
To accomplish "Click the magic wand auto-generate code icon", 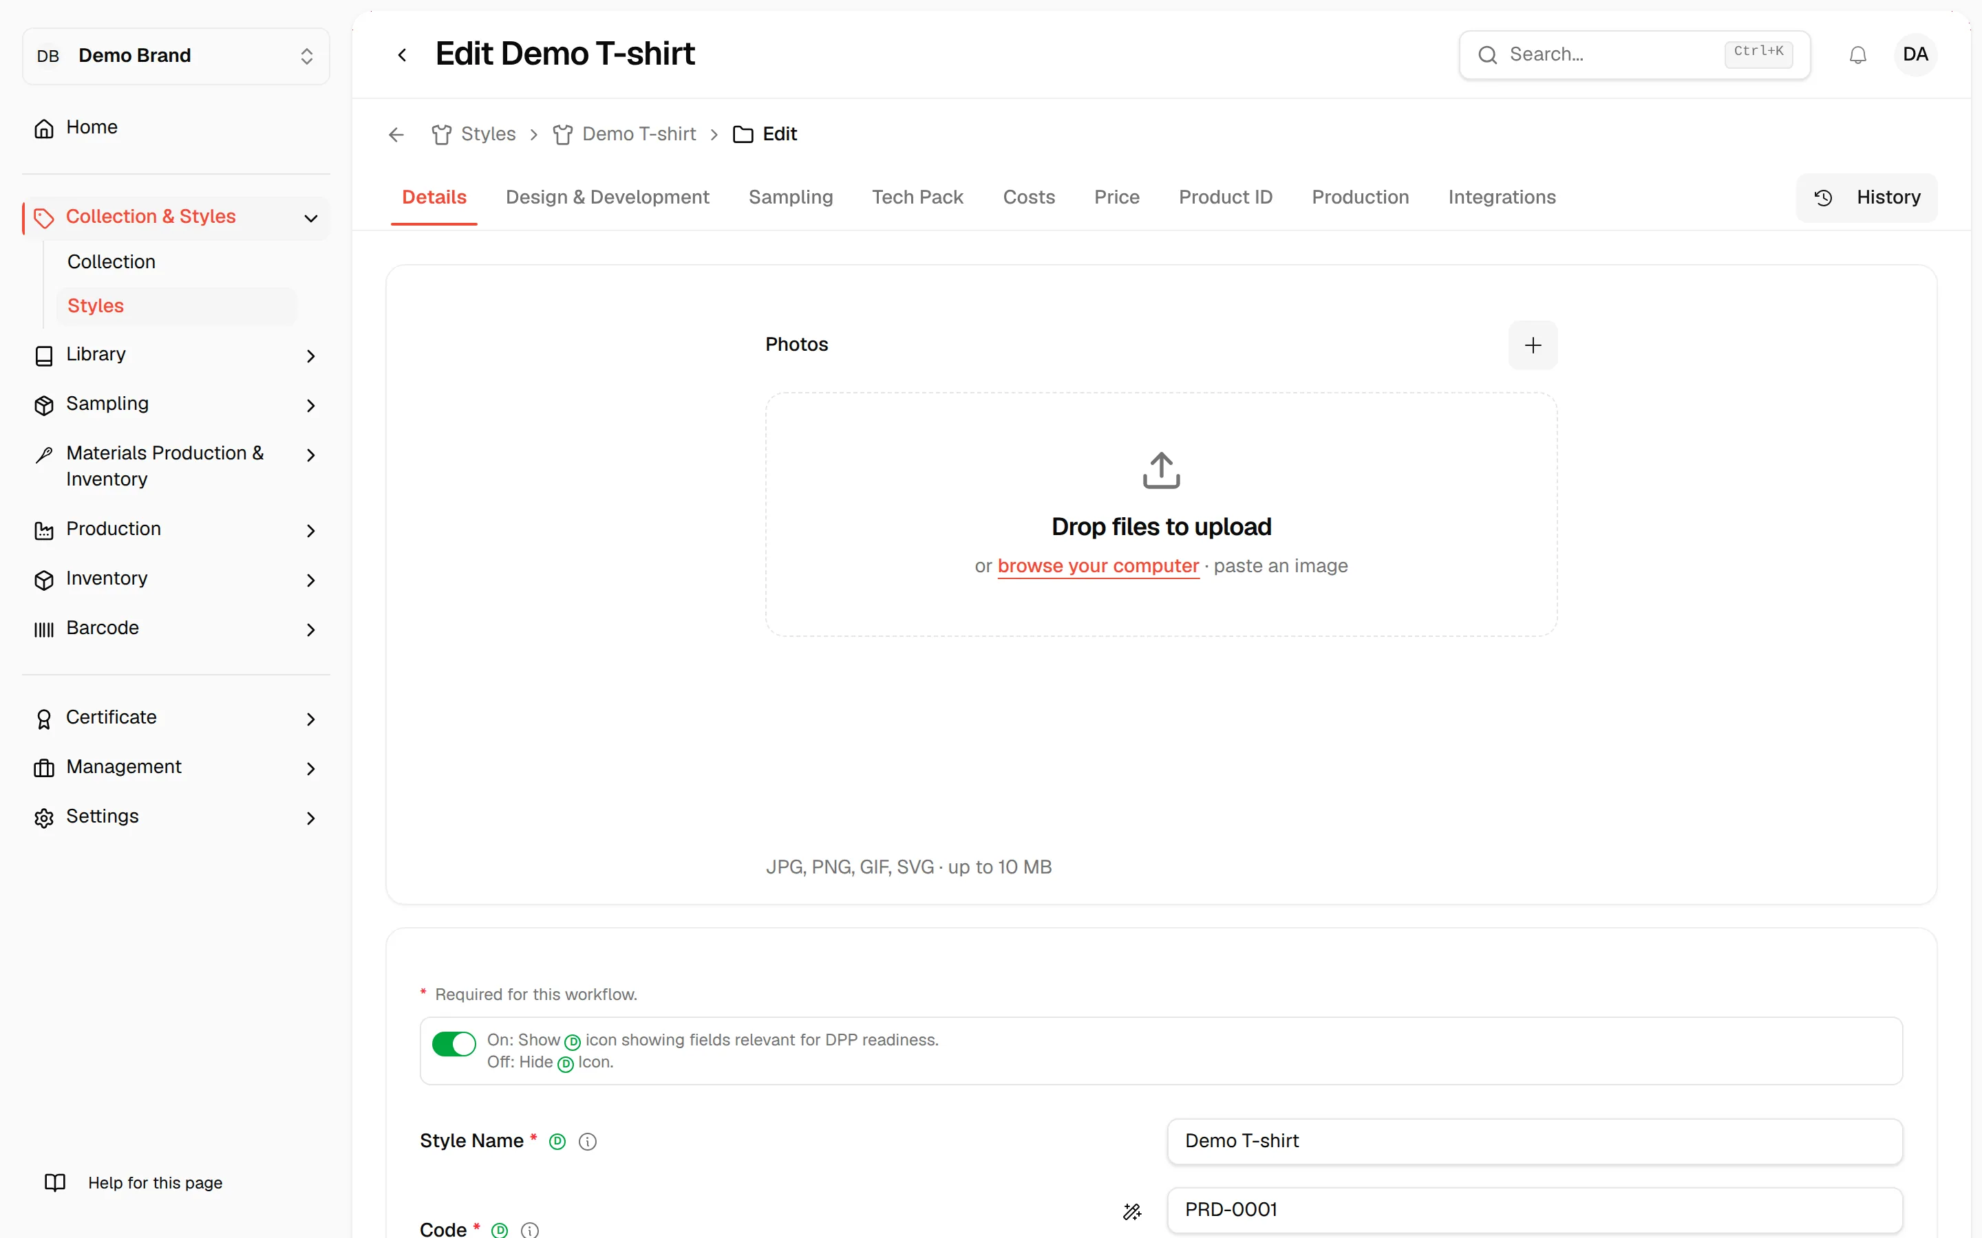I will tap(1132, 1211).
